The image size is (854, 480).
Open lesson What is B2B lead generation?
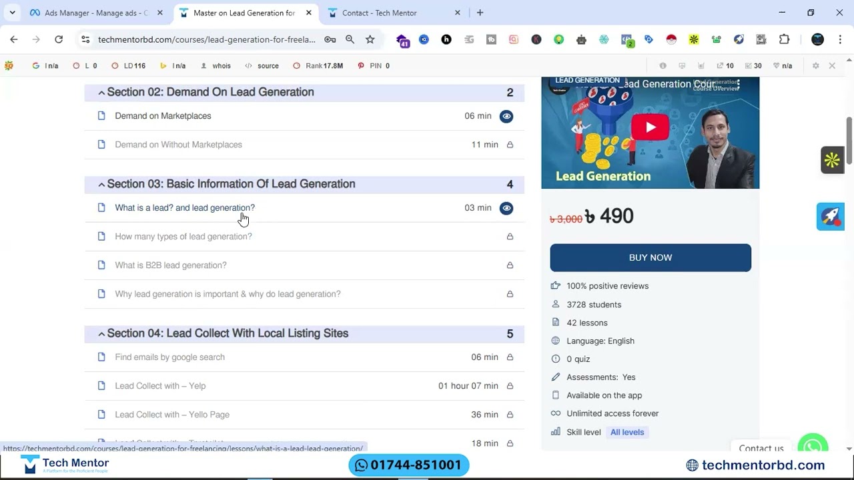[171, 265]
